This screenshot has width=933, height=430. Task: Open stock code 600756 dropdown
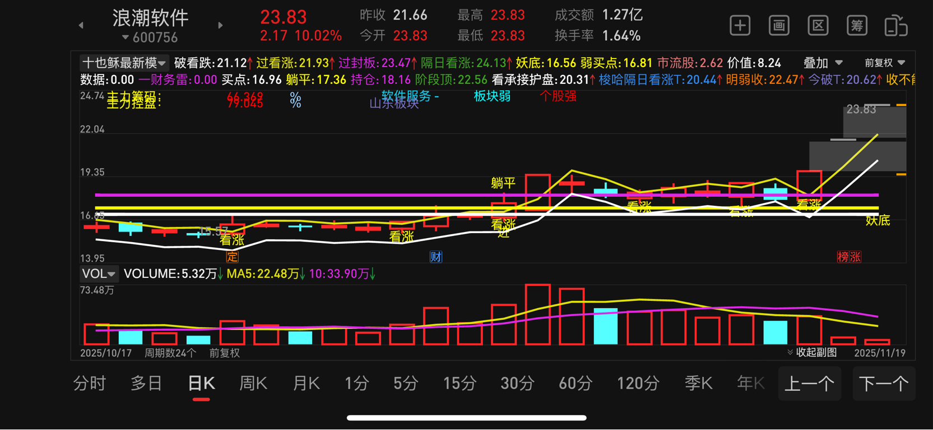coord(150,37)
